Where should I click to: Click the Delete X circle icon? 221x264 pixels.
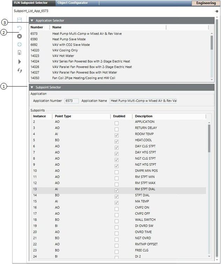click(x=20, y=36)
